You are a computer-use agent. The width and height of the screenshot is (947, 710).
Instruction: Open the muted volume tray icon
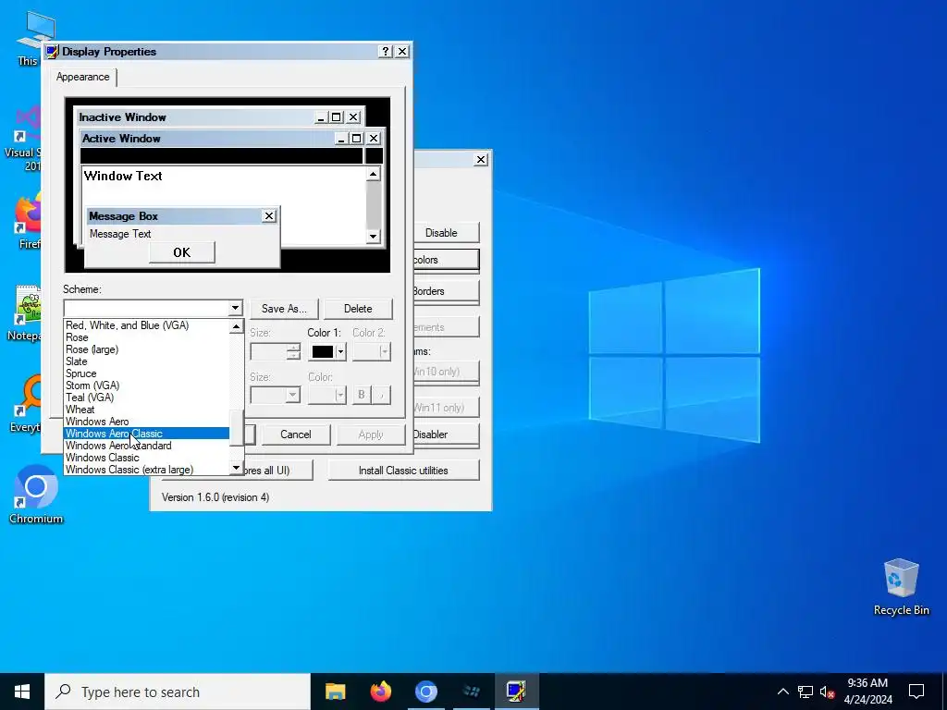click(827, 692)
